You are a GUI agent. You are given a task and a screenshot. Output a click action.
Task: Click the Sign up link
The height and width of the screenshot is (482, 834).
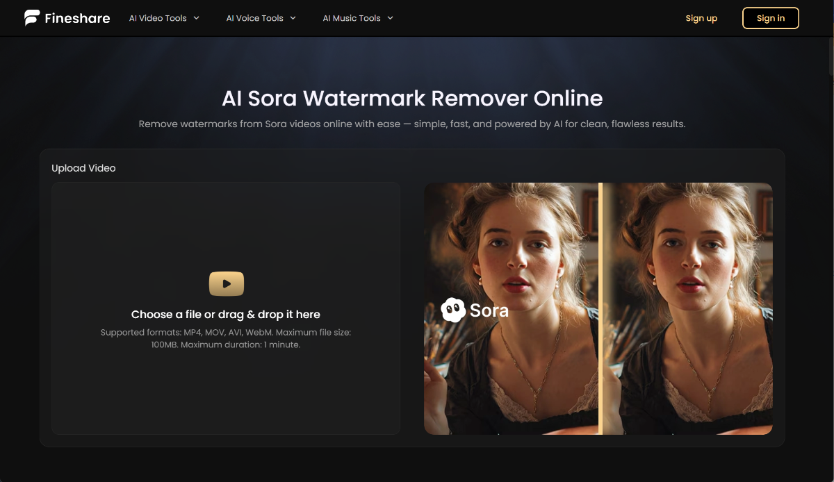pos(701,18)
